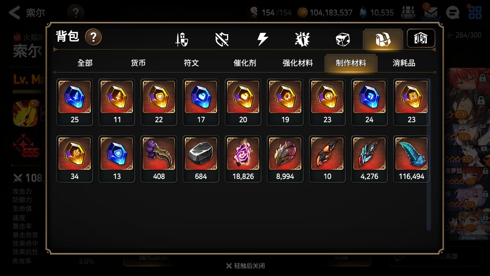Select the spiky burst category icon
Viewport: 490px width, 276px height.
pos(302,39)
